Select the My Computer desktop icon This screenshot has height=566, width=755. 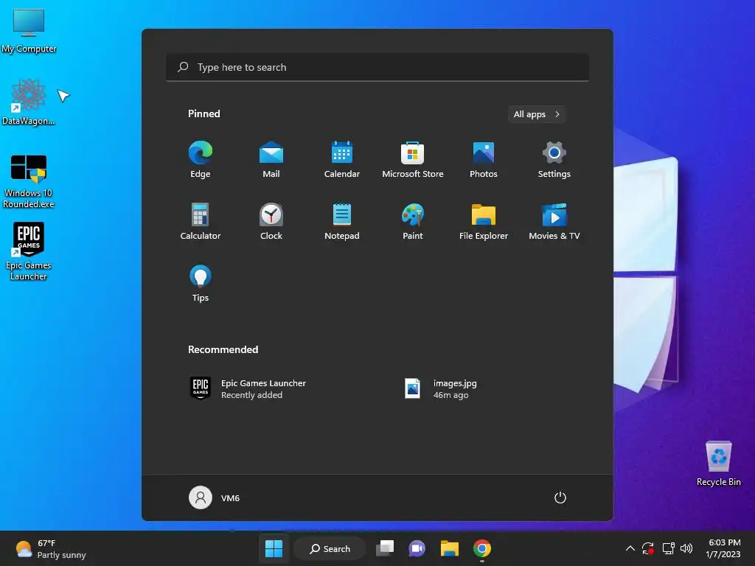point(29,29)
